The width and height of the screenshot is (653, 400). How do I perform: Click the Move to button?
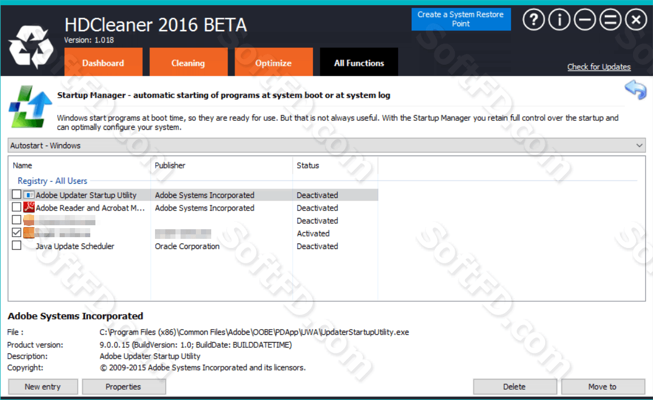[x=602, y=387]
